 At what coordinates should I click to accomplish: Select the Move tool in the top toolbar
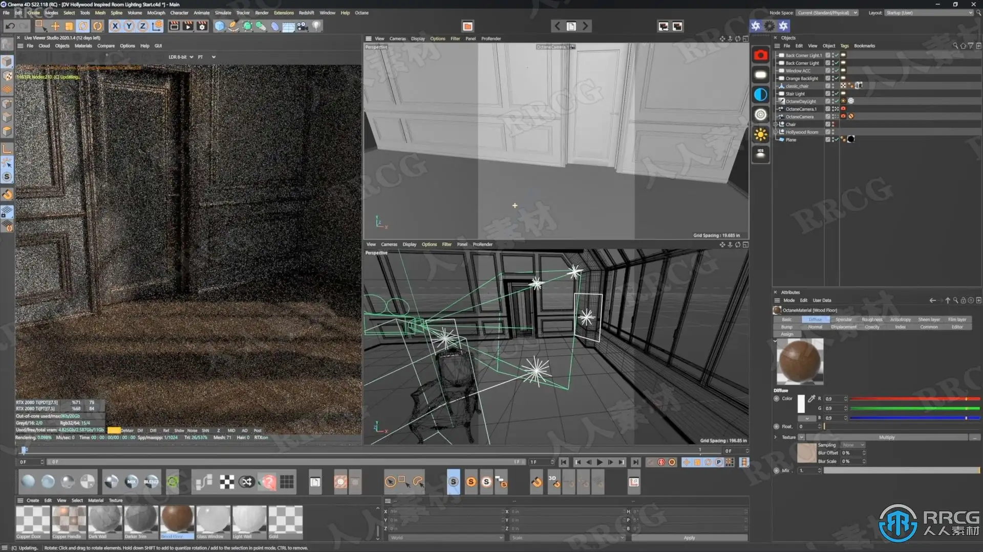[x=55, y=26]
